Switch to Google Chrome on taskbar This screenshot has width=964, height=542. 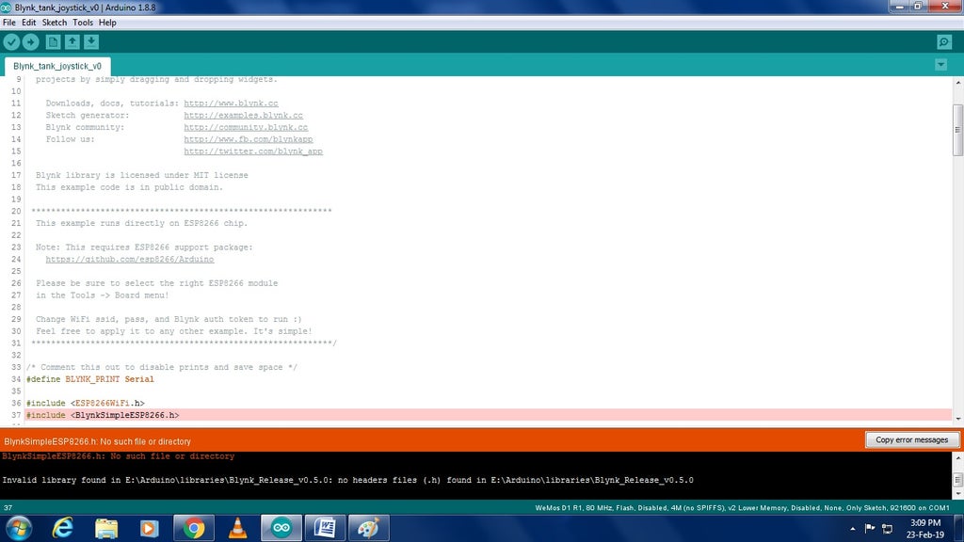194,528
